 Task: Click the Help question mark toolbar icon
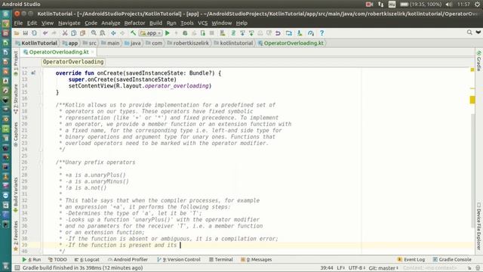coord(322,33)
